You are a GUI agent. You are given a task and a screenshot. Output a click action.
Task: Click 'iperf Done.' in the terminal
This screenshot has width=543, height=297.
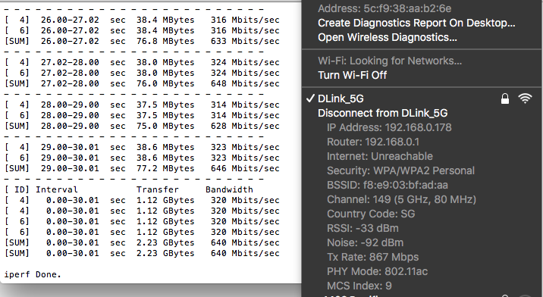[x=33, y=274]
